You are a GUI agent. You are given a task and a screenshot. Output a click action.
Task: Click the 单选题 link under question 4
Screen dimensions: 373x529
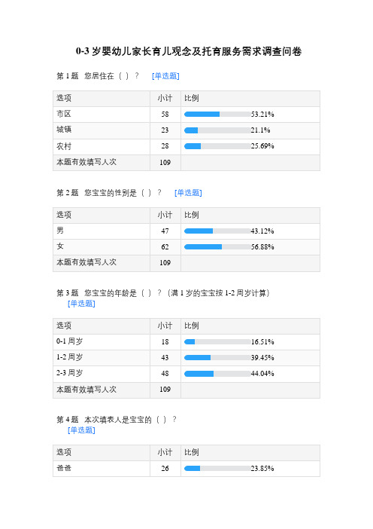point(81,430)
